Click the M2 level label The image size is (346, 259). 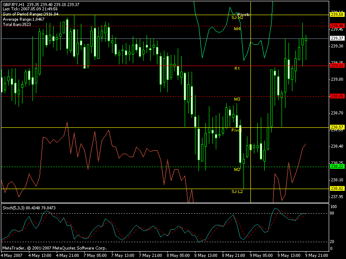pyautogui.click(x=237, y=170)
